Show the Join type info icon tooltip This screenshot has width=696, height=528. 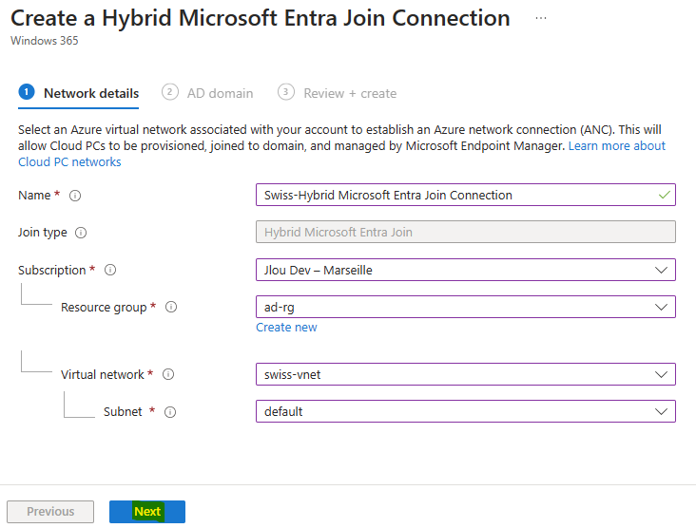[81, 233]
